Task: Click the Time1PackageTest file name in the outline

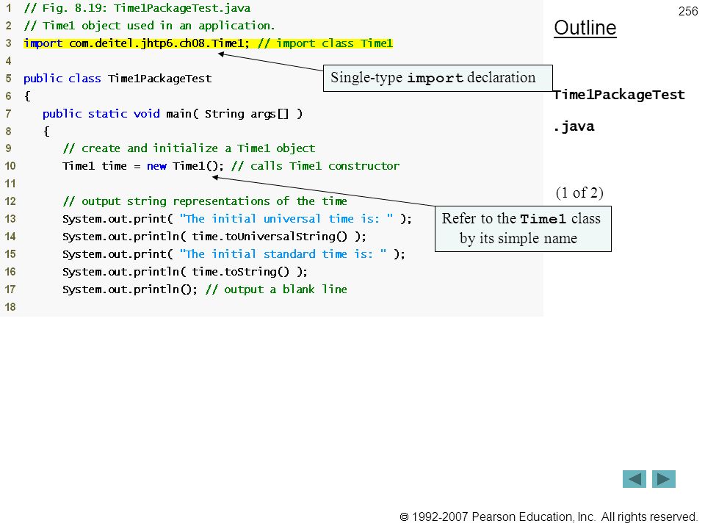Action: 619,95
